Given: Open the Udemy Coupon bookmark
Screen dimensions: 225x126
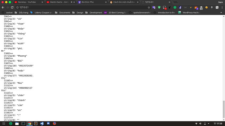Looking at the screenshot, I should [x=41, y=13].
